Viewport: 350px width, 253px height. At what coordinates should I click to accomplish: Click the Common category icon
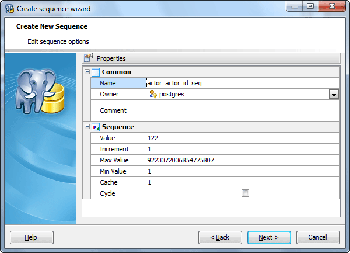point(96,72)
